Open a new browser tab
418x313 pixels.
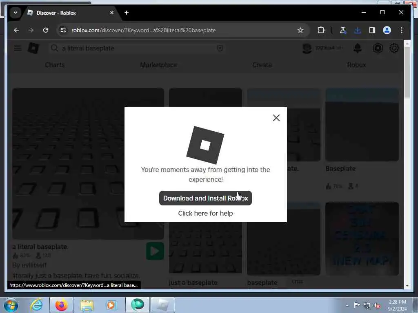(127, 13)
